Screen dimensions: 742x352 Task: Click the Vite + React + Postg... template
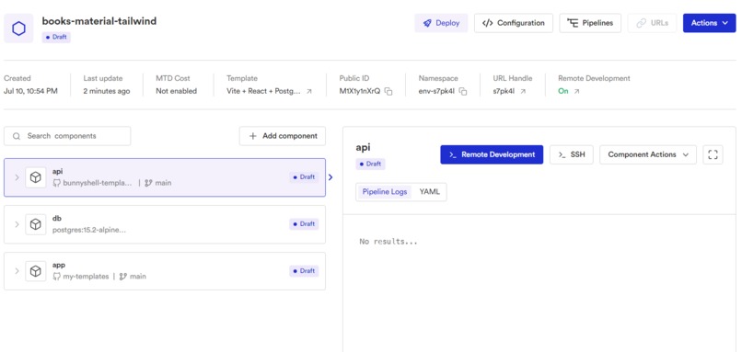(x=263, y=91)
